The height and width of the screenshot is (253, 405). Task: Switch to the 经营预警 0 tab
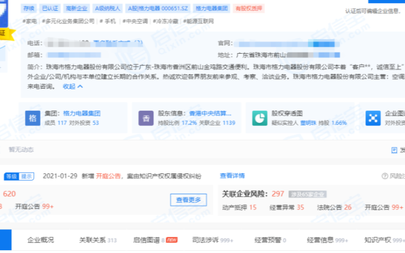tap(270, 240)
